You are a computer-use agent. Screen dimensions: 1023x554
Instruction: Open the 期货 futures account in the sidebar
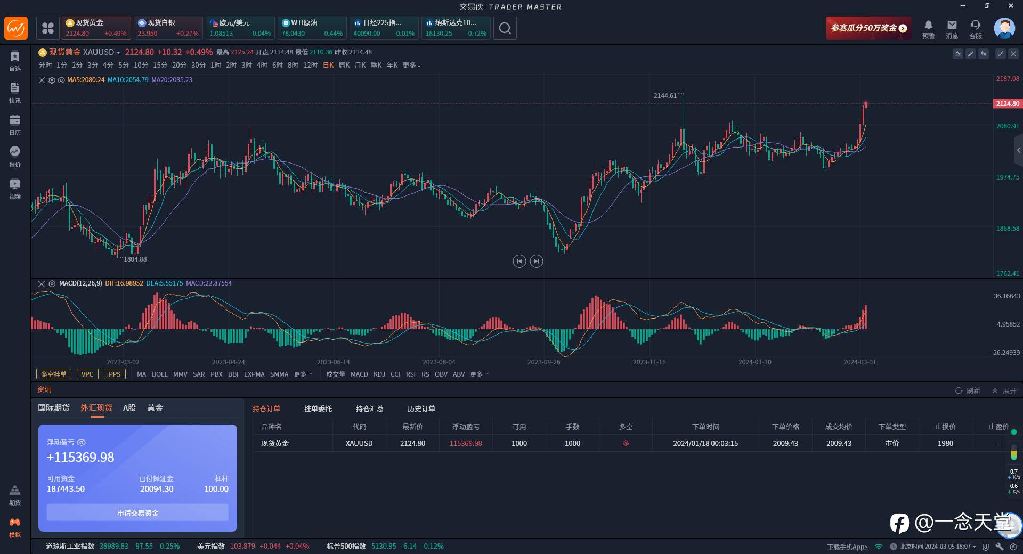15,495
